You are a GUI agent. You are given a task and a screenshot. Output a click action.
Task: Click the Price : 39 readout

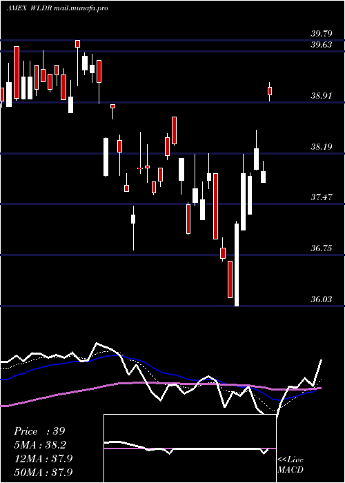pos(39,431)
